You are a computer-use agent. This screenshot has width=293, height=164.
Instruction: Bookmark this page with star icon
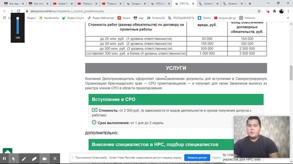[x=259, y=11]
